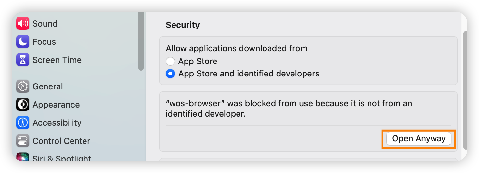Click the Control Center toggles icon
Screen dimensions: 479x173
tap(23, 141)
